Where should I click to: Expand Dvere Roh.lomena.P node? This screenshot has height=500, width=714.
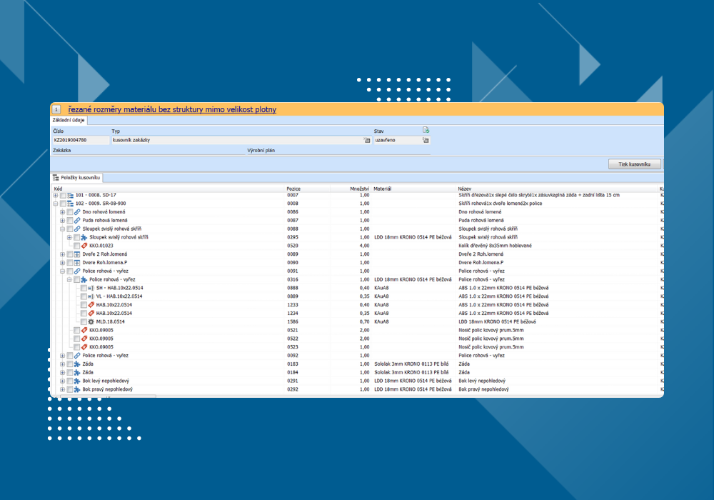point(62,263)
